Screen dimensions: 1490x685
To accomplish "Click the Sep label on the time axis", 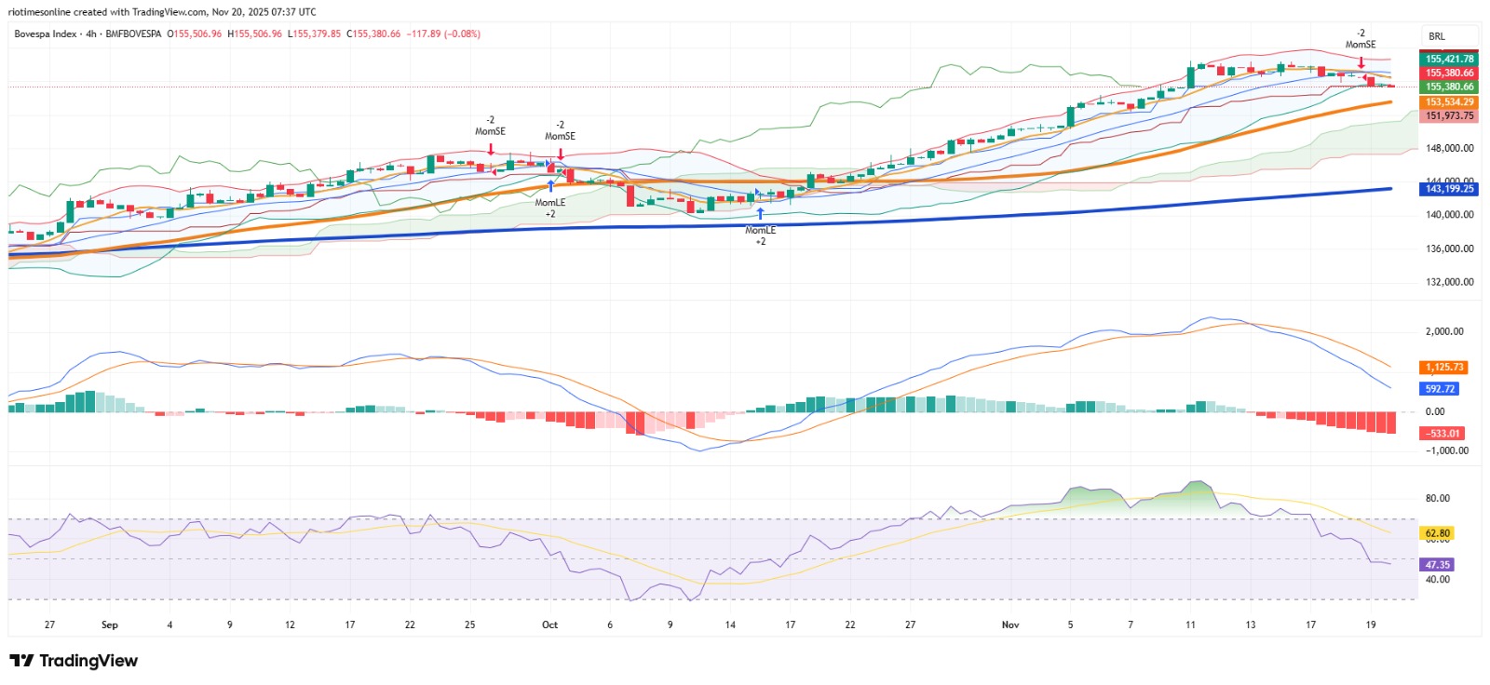I will [110, 625].
